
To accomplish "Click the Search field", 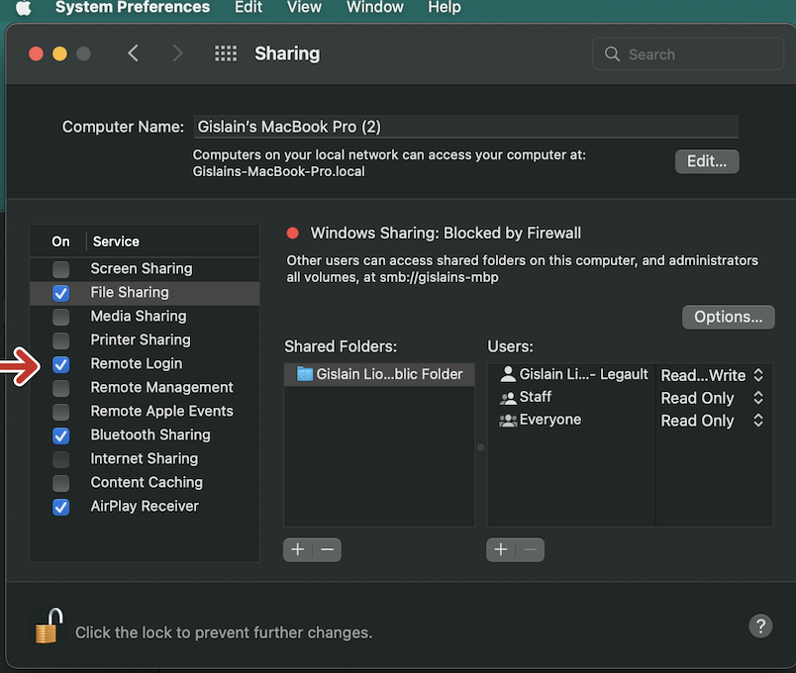I will (688, 53).
